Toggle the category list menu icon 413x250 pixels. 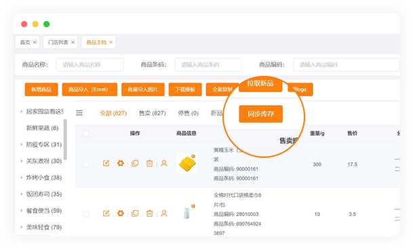[x=79, y=113]
